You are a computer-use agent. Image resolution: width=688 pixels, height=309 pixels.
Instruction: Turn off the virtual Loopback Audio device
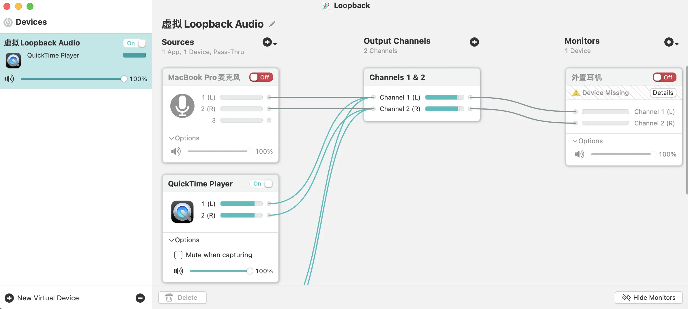click(135, 43)
